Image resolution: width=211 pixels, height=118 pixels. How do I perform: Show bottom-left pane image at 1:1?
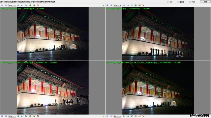click(22, 116)
